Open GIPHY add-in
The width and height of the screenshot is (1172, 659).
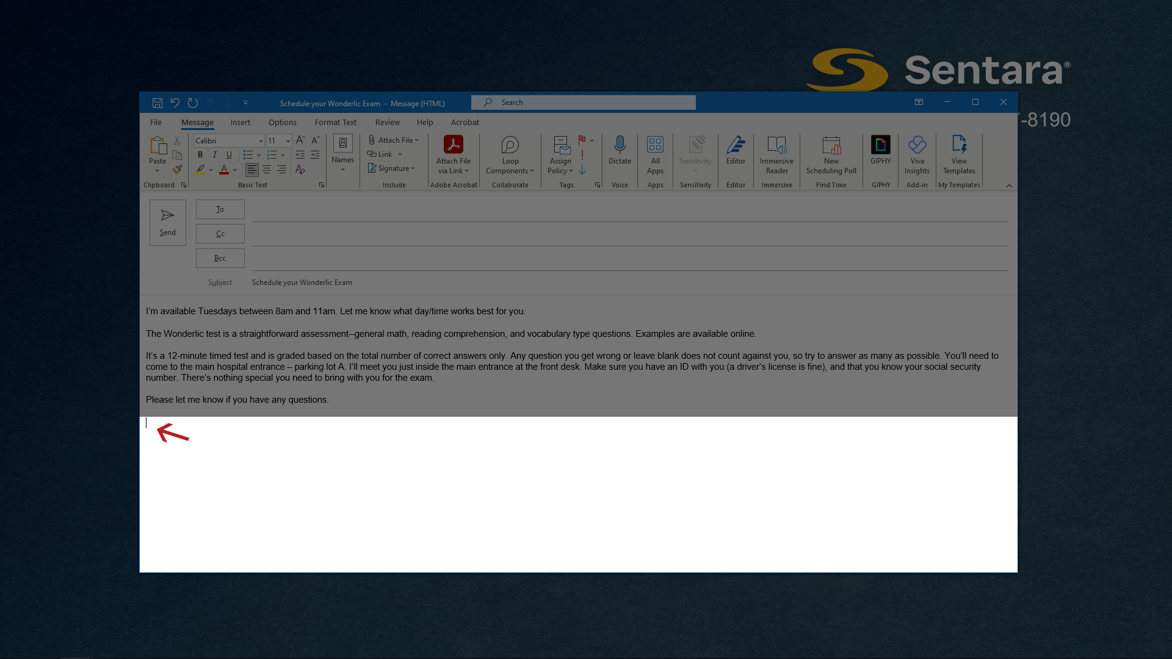pos(881,150)
